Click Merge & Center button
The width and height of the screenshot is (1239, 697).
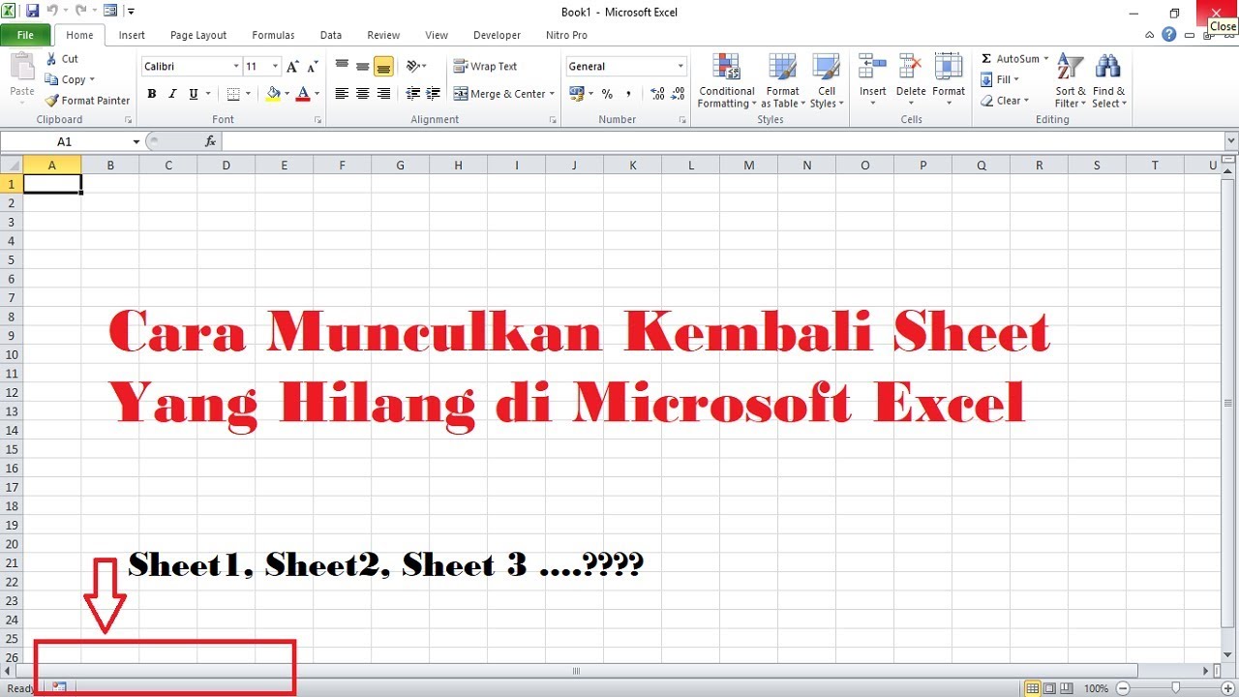pyautogui.click(x=500, y=94)
